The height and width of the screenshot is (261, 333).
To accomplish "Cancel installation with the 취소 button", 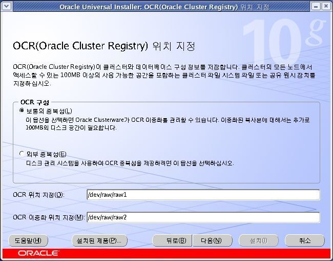I will pos(305,240).
